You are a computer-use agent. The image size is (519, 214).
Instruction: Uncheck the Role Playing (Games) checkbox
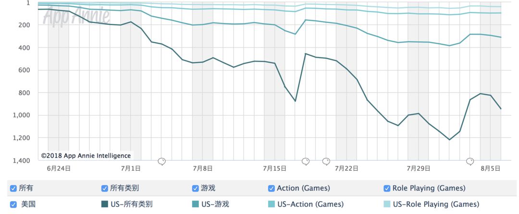(x=386, y=189)
